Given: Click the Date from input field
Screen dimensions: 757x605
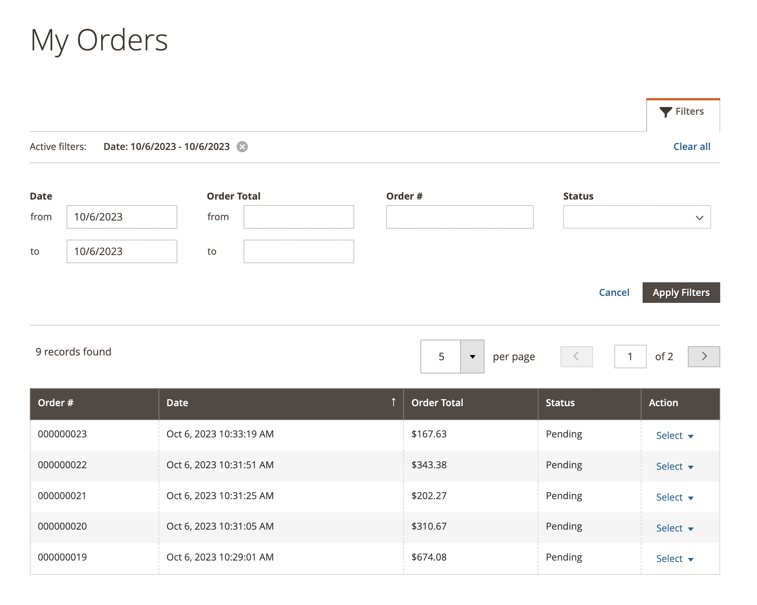Looking at the screenshot, I should point(122,217).
